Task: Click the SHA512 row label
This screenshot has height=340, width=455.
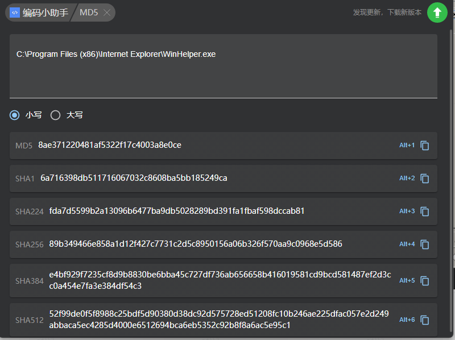Action: point(30,320)
